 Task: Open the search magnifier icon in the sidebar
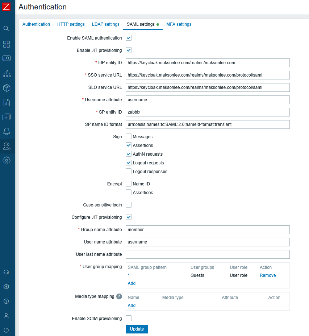point(6,28)
